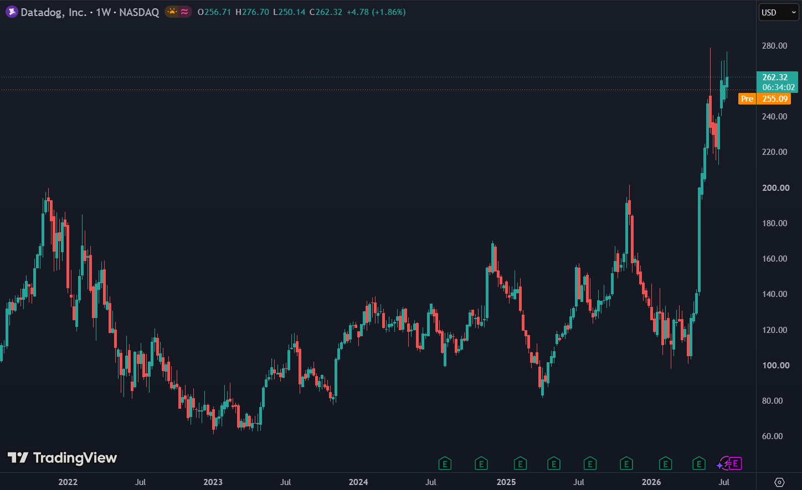
Task: Click the orange 255.09 pre-market price label
Action: (x=775, y=99)
